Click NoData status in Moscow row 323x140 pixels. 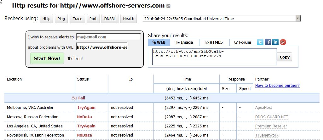pos(84,117)
